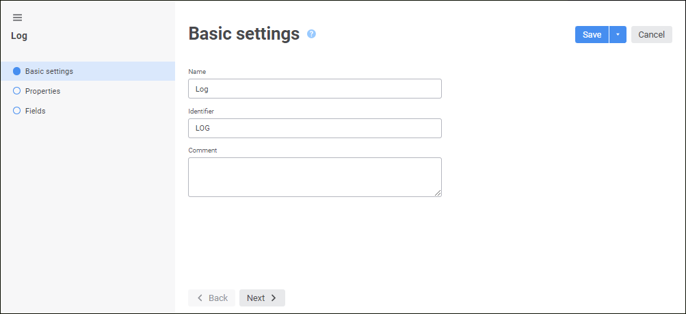Select the Properties step circle

[x=17, y=91]
